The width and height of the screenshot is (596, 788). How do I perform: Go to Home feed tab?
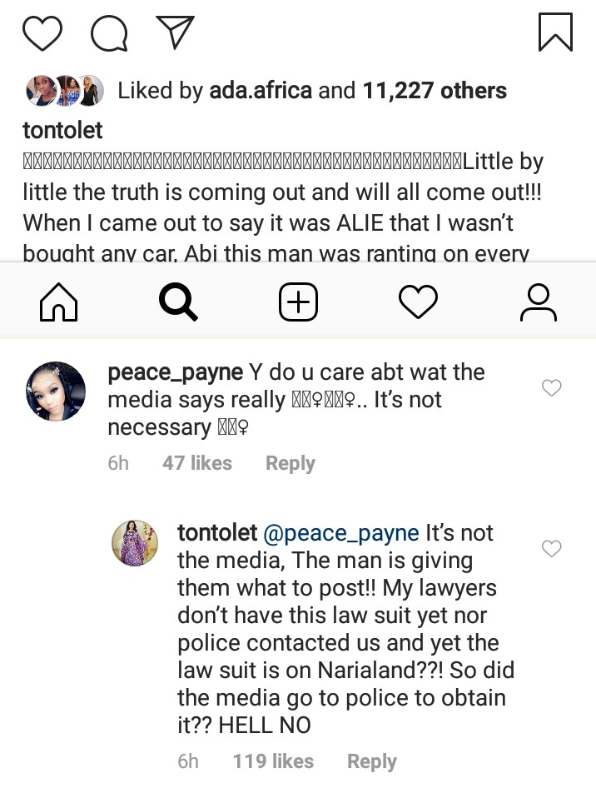point(58,302)
